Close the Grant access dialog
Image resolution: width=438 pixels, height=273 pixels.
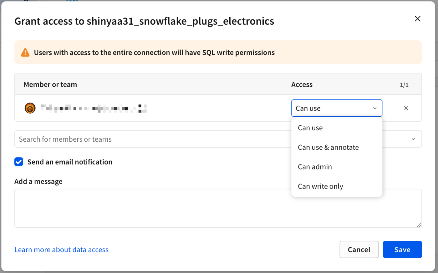click(417, 19)
